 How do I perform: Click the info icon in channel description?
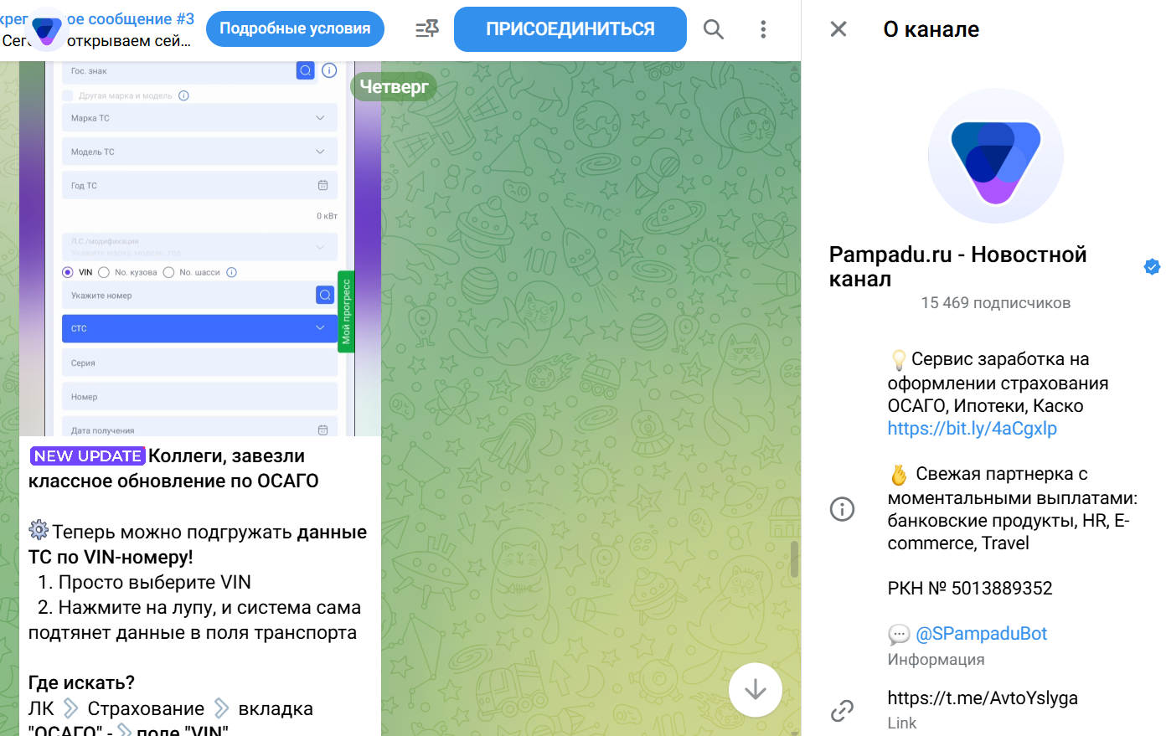click(x=842, y=509)
